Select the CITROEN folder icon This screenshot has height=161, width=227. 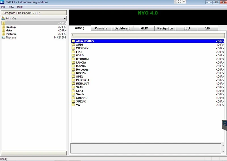pos(73,48)
